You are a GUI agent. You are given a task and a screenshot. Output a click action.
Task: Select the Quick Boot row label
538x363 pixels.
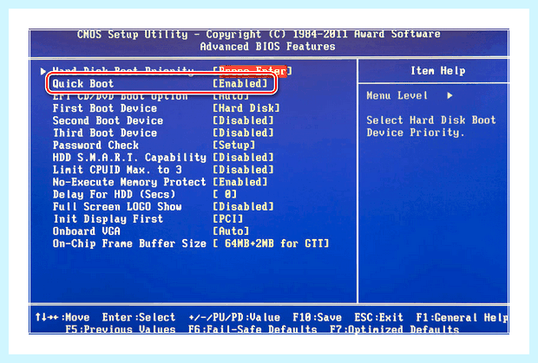pos(82,83)
